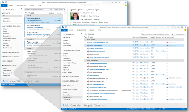Toggle category box for Northwind presentation.pptx
This screenshot has height=112, width=189.
[167, 63]
